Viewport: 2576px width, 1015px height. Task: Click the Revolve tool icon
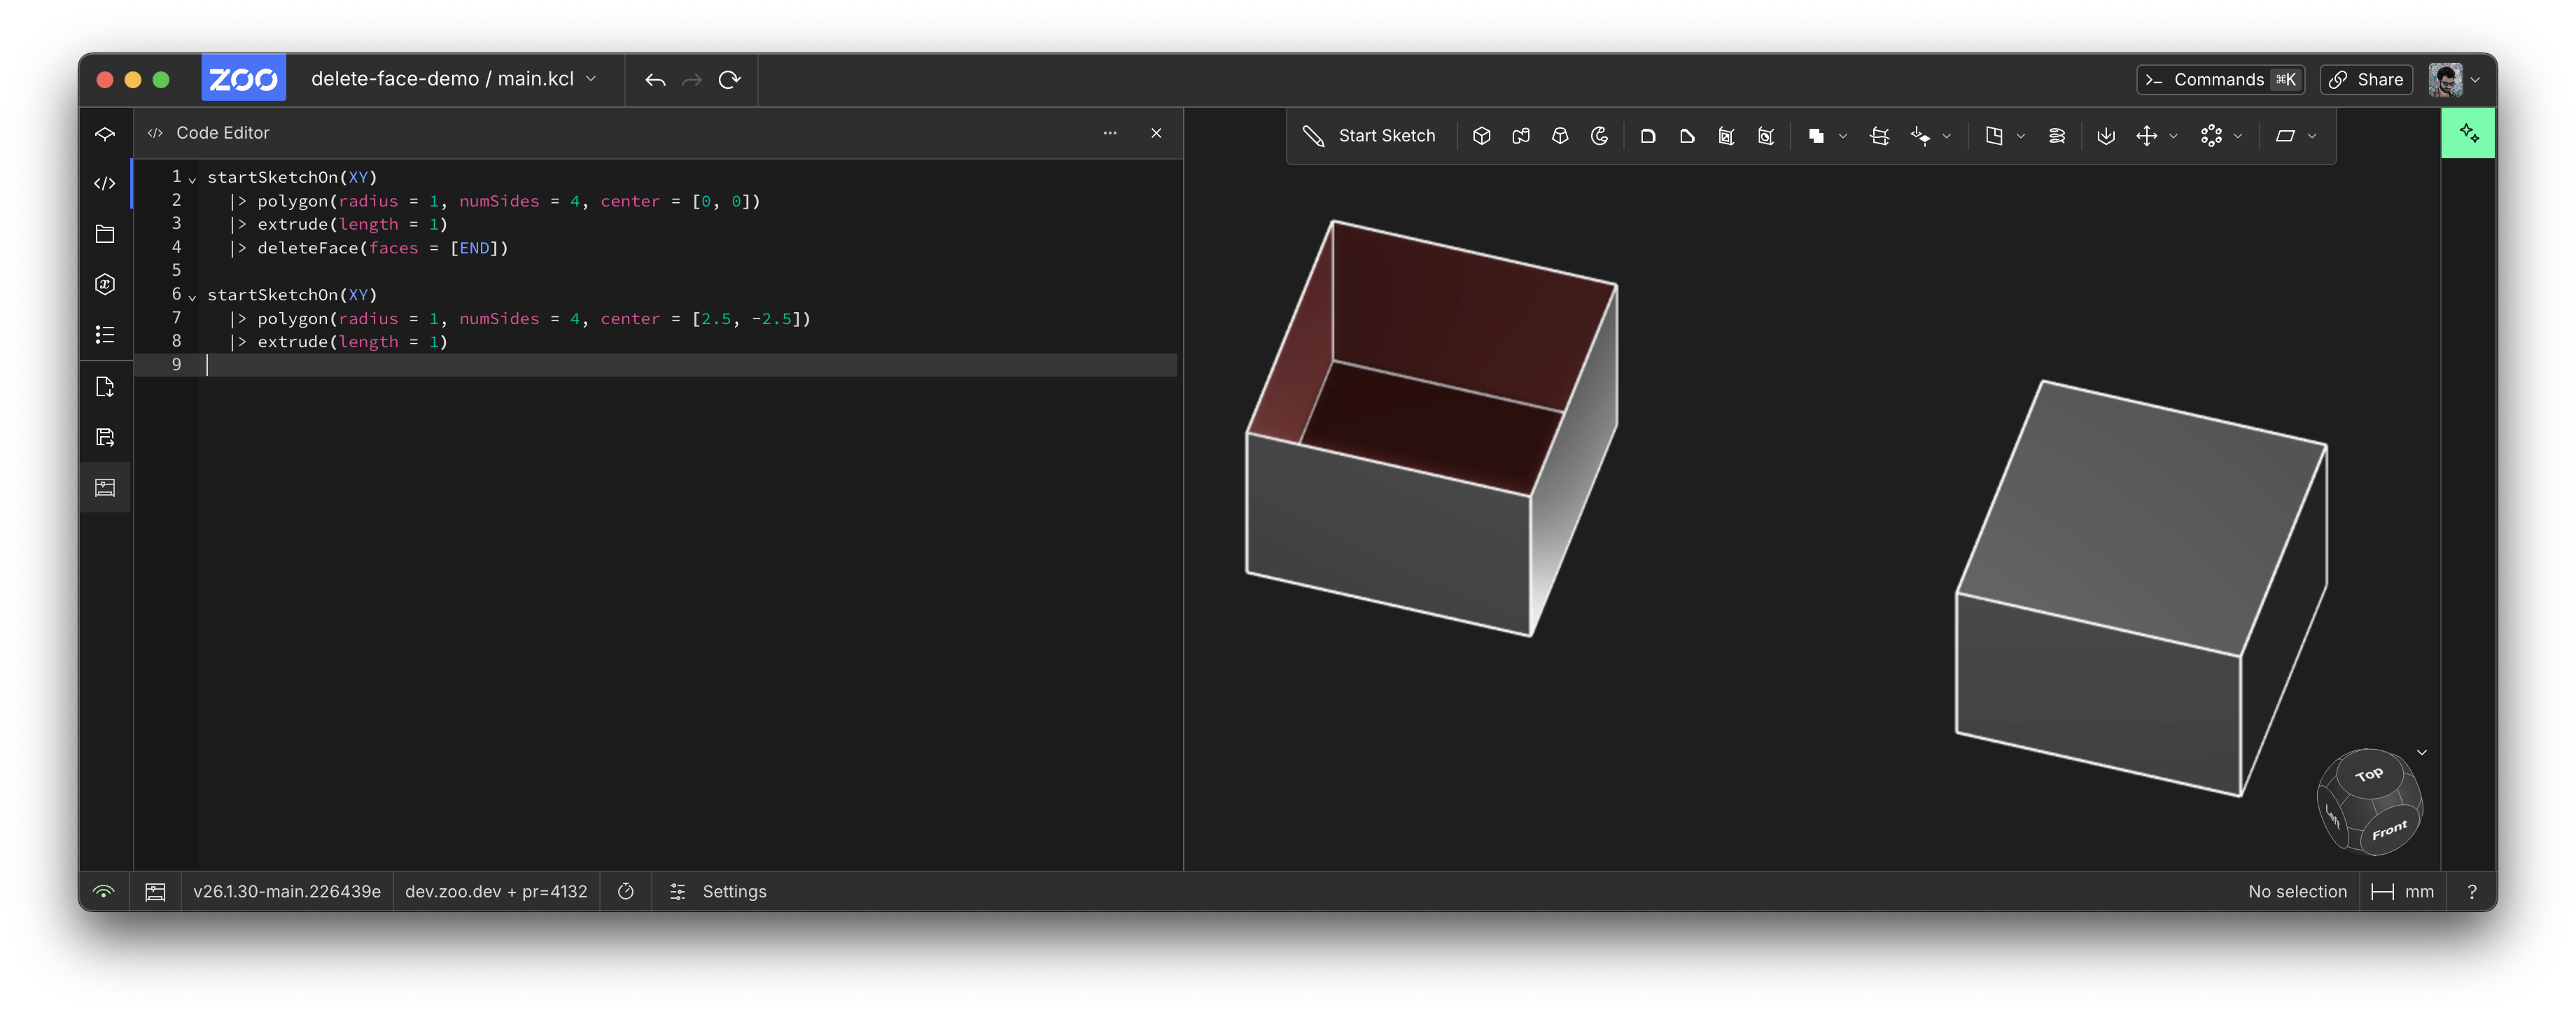point(1599,136)
